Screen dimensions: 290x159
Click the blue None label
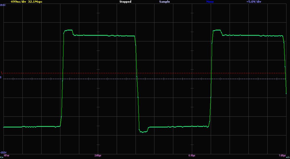210,2
